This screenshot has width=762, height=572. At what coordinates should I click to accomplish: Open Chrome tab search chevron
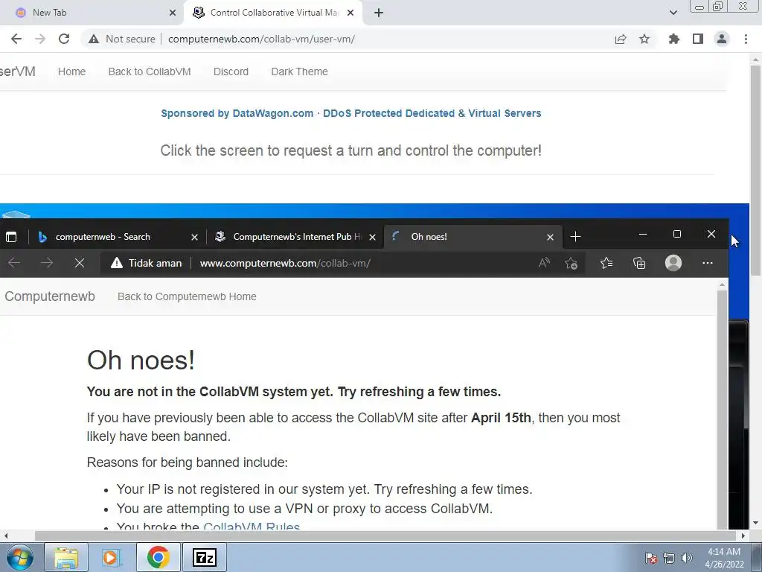point(673,13)
